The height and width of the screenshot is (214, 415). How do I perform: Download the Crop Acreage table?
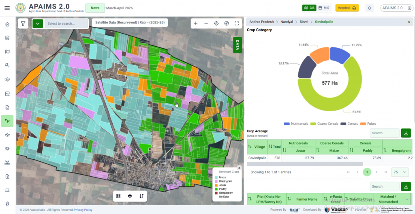(406, 133)
